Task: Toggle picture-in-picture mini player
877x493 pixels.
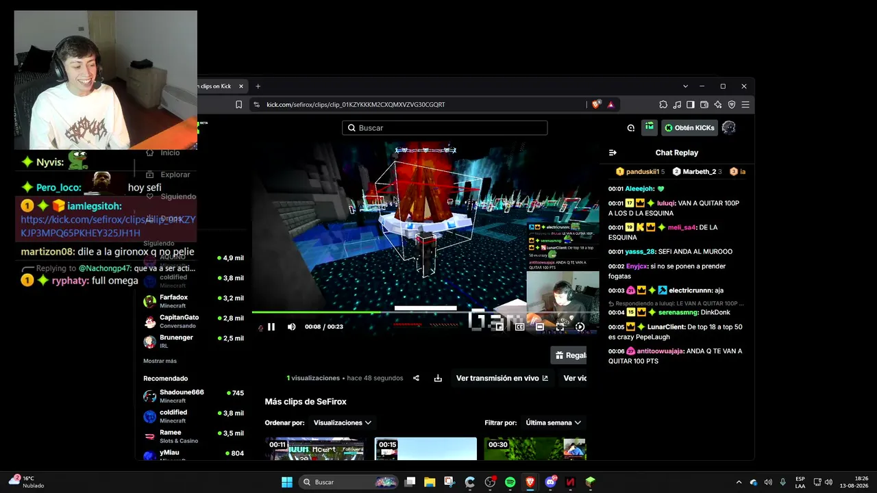Action: [499, 327]
